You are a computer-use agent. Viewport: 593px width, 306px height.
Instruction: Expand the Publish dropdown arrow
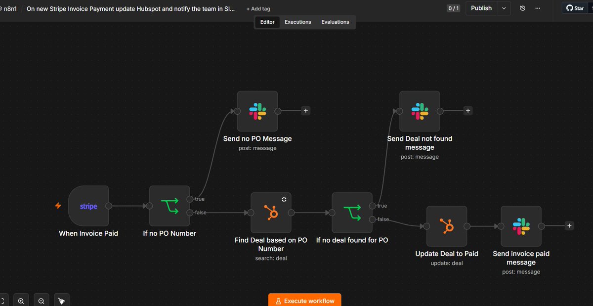[504, 8]
